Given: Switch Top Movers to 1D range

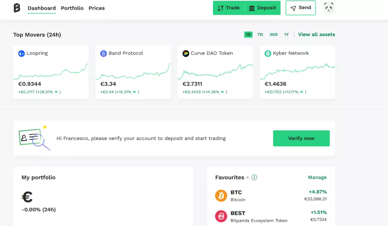Looking at the screenshot, I should [x=248, y=35].
